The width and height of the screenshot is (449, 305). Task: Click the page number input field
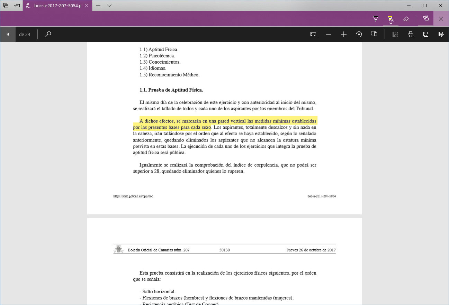tap(7, 34)
